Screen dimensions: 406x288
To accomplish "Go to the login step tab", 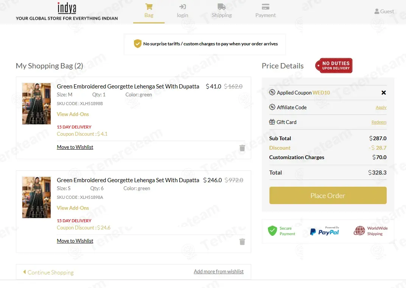I will tap(182, 12).
